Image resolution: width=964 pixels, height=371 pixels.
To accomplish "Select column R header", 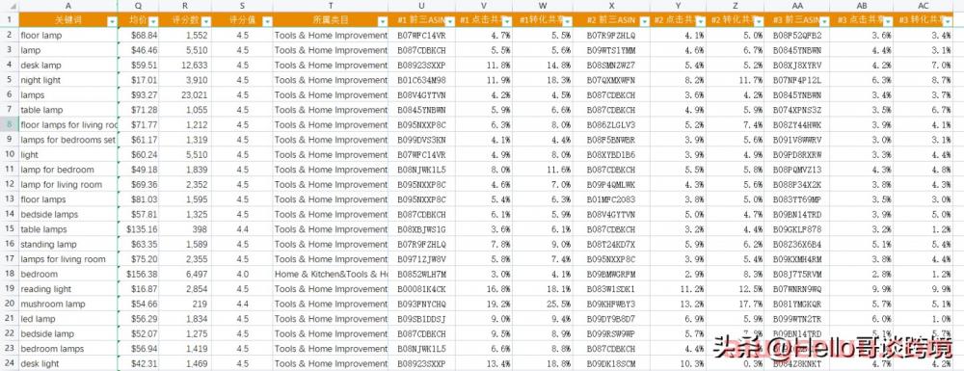I will 185,6.
